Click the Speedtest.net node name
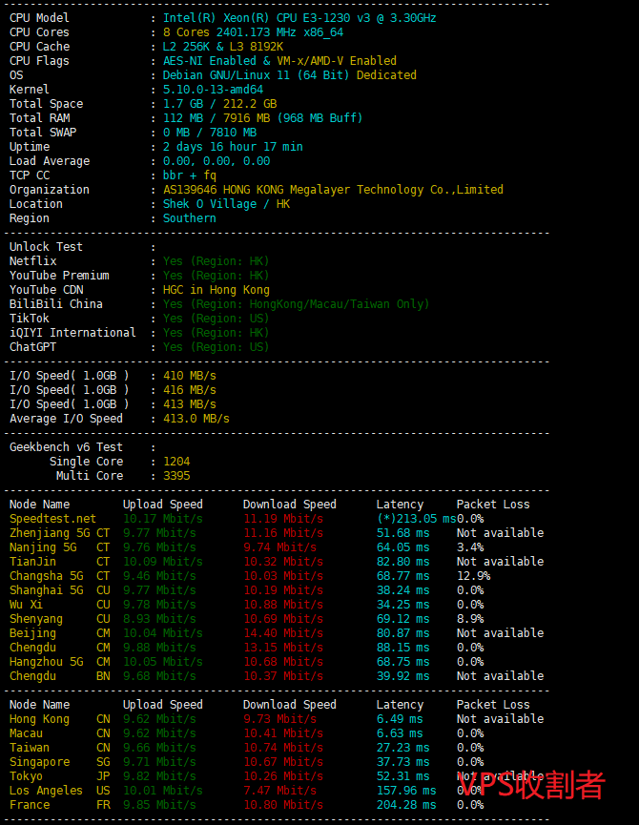The image size is (639, 825). 52,519
